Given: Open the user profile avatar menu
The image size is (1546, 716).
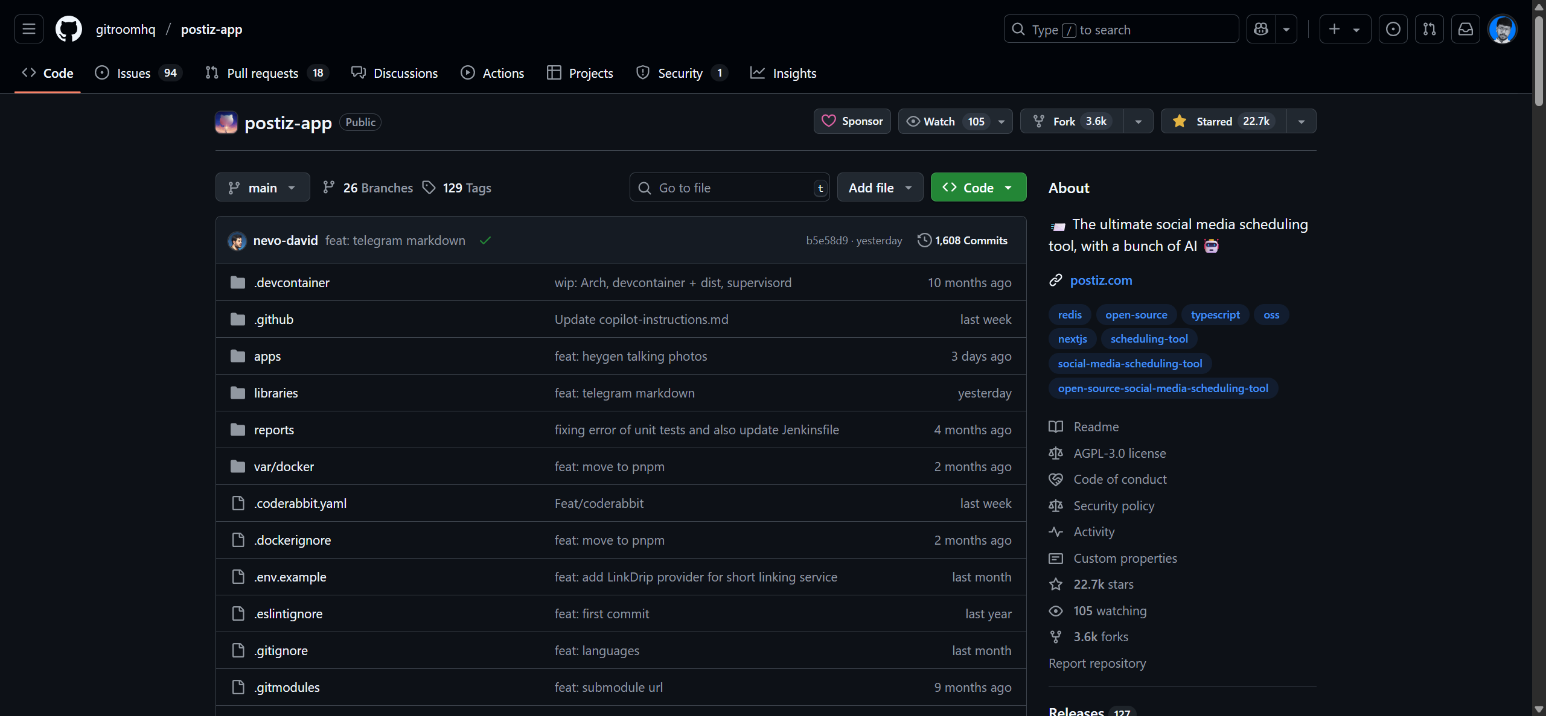Looking at the screenshot, I should pos(1503,29).
